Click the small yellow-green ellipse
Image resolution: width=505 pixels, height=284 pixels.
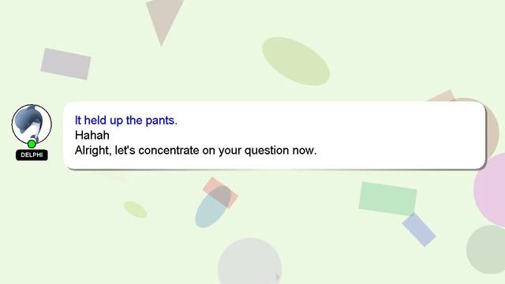point(135,209)
